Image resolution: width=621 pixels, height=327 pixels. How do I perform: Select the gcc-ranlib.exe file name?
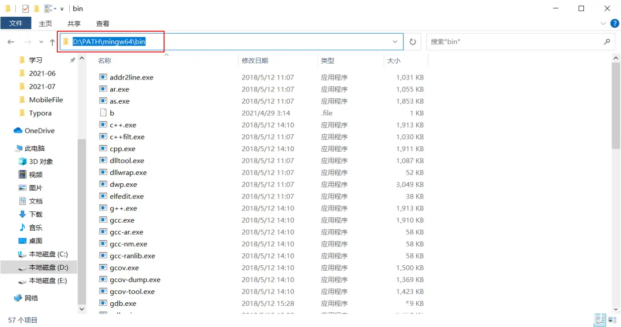click(132, 256)
